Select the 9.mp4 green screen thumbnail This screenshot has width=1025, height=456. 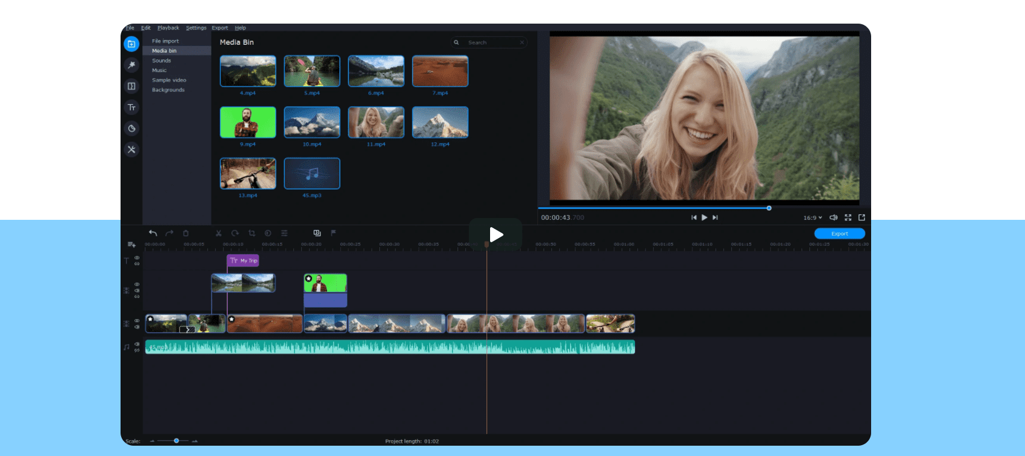click(248, 122)
